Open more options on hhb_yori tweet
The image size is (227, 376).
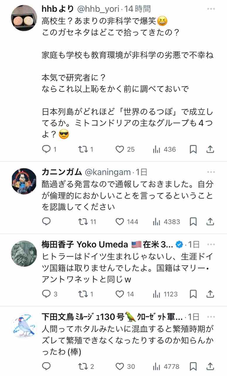tap(211, 9)
